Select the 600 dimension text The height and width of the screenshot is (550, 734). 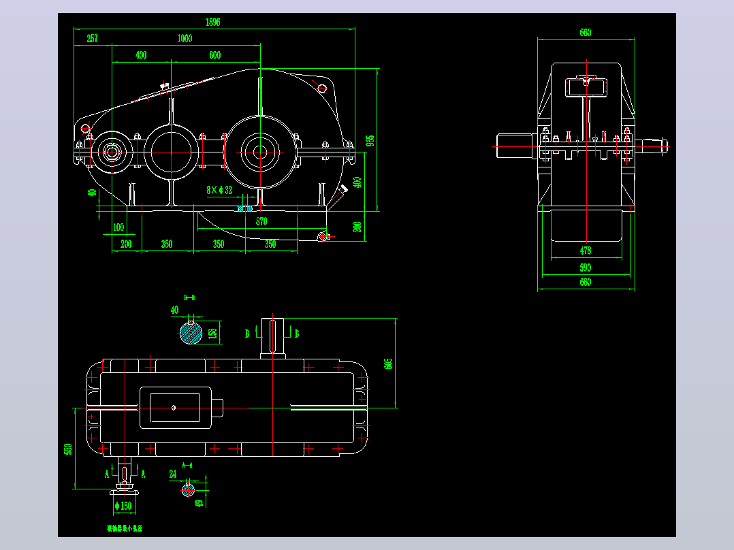[x=215, y=55]
